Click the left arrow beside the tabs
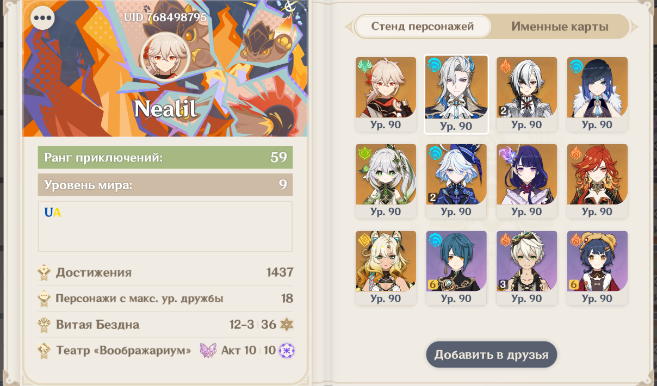Viewport: 657px width, 386px height. [349, 27]
